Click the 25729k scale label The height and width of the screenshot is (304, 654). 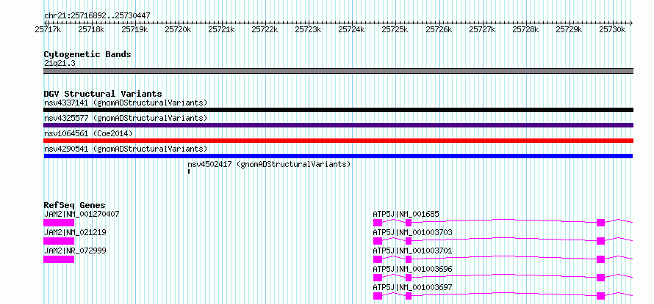569,29
